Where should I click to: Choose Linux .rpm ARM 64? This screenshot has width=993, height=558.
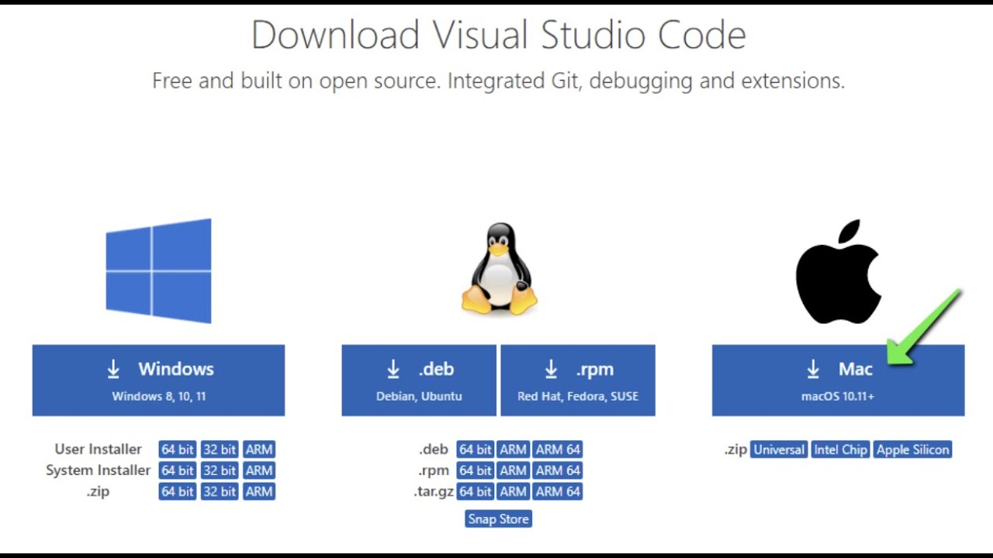(558, 470)
